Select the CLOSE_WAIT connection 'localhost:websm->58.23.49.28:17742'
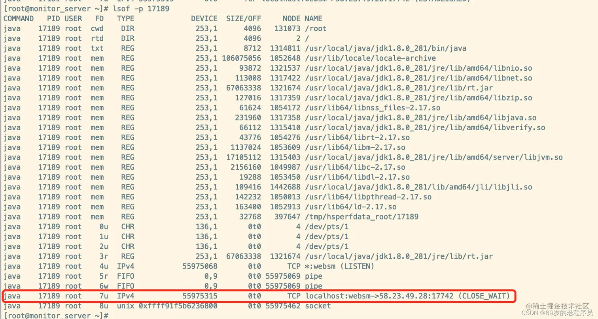Viewport: 598px width, 319px height. click(407, 296)
